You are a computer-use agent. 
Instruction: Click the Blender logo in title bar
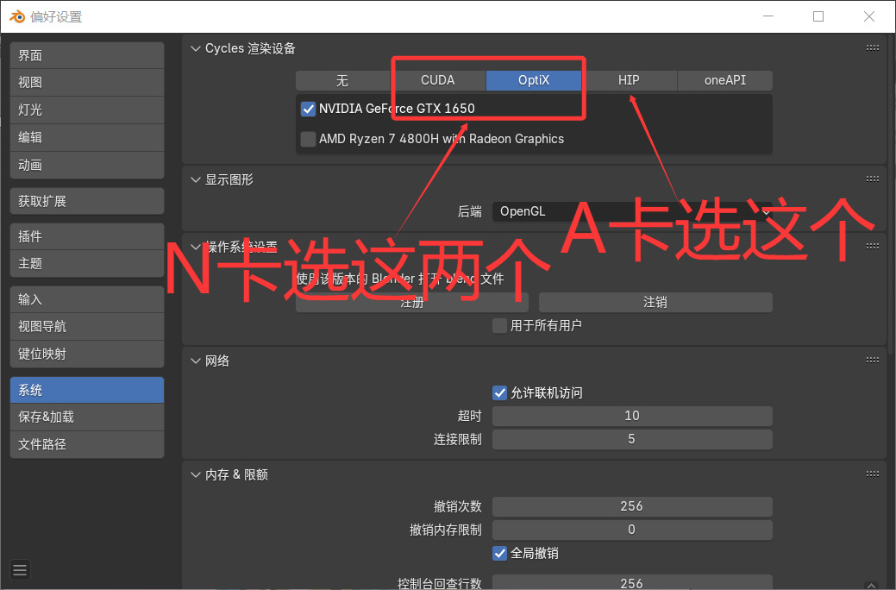[17, 16]
